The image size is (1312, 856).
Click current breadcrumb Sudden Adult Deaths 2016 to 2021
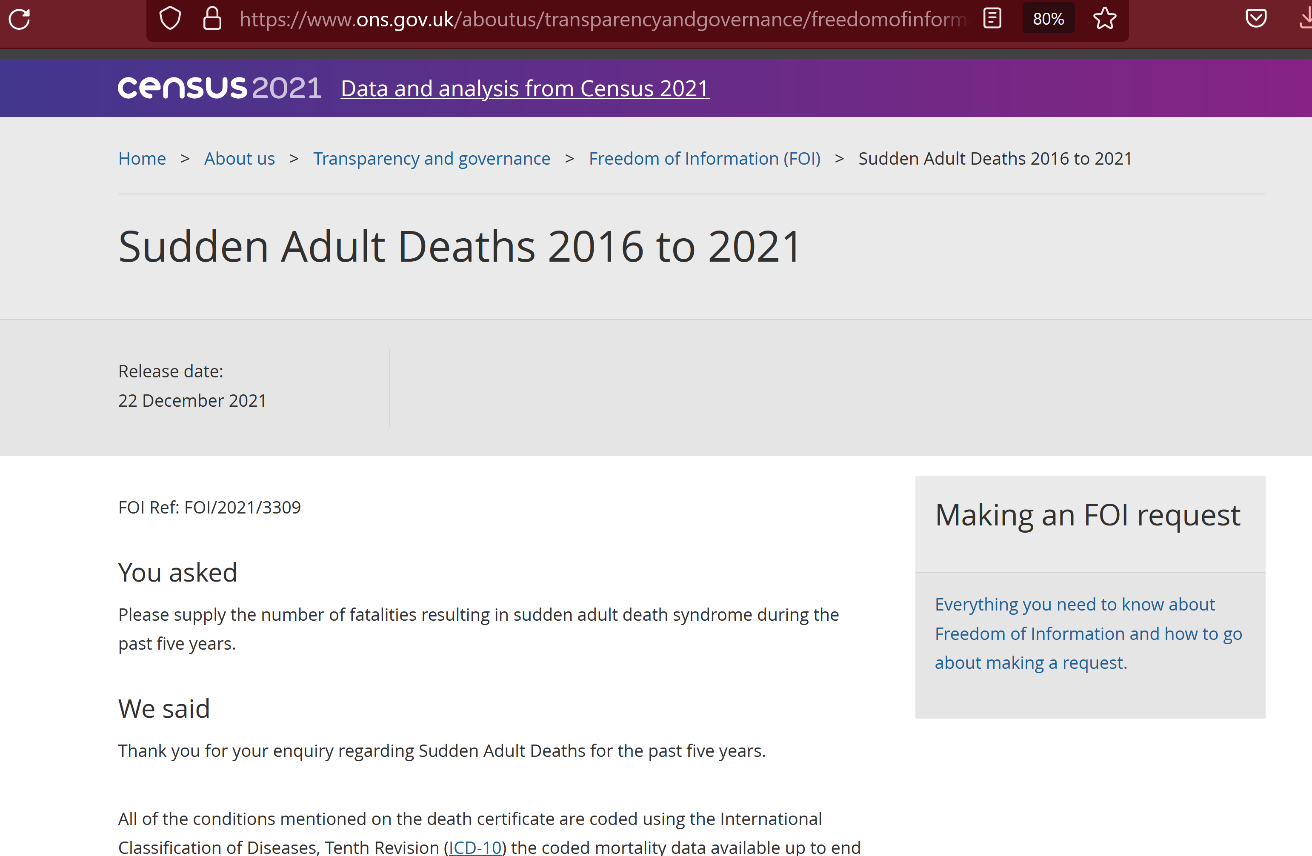995,159
